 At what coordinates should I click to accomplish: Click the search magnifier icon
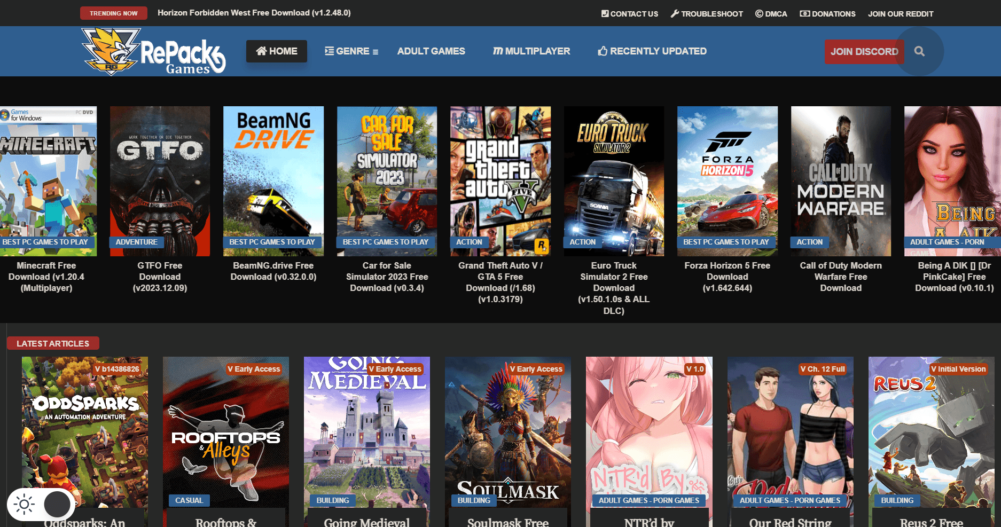(x=919, y=51)
